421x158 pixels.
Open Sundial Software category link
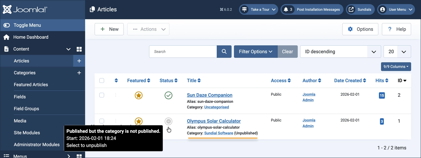219,133
